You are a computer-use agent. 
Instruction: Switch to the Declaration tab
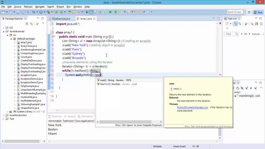[x=85, y=116]
